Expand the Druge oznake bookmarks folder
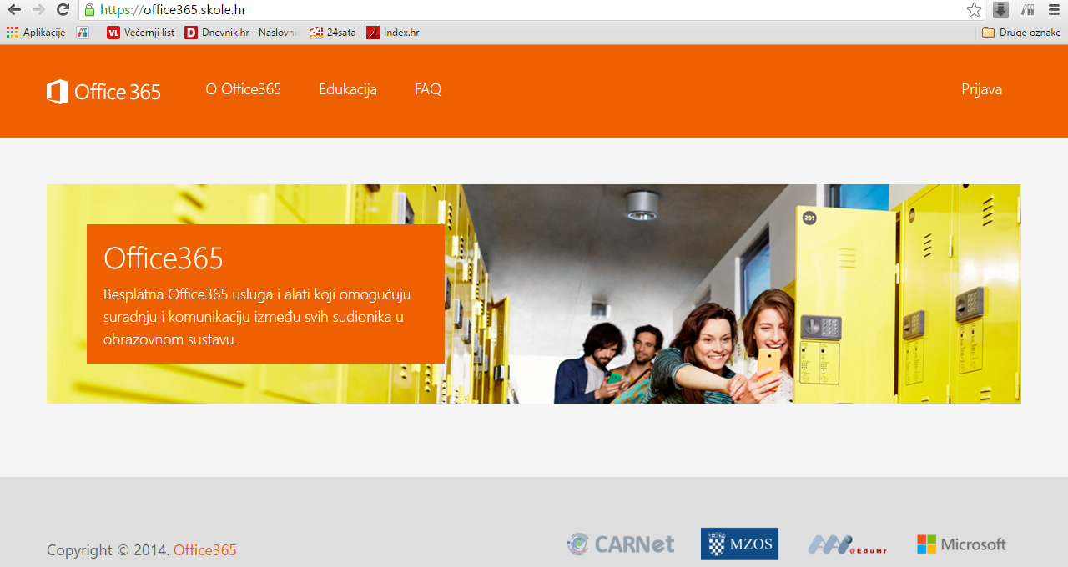The width and height of the screenshot is (1068, 567). pyautogui.click(x=1021, y=33)
